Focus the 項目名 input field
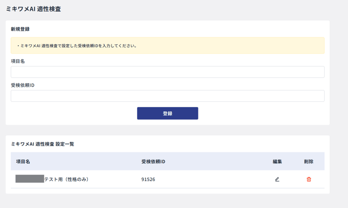Viewport: 348px width, 208px height. coord(167,72)
